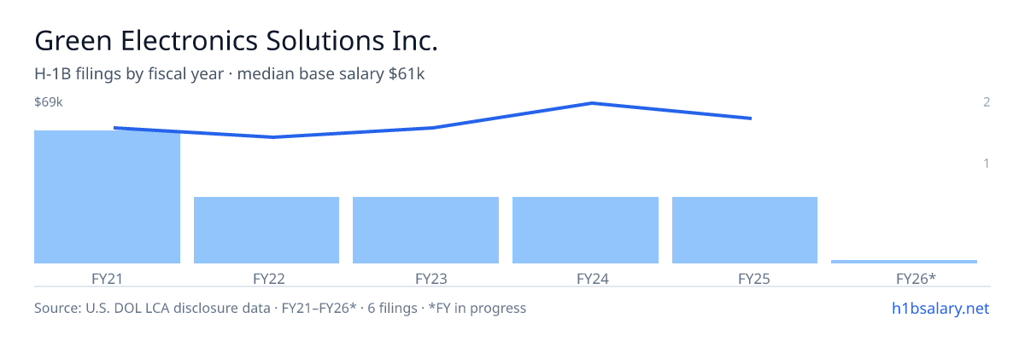This screenshot has width=1025, height=341.
Task: Click the small FY26* bar
Action: [904, 261]
